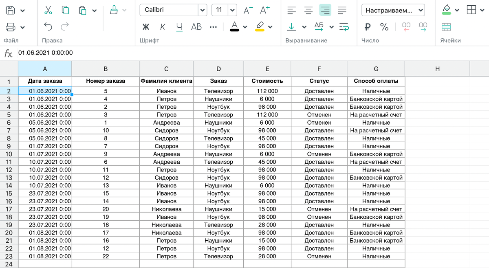Paste using the clipboard icon
Viewport: 489px width, 268px height.
point(83,10)
